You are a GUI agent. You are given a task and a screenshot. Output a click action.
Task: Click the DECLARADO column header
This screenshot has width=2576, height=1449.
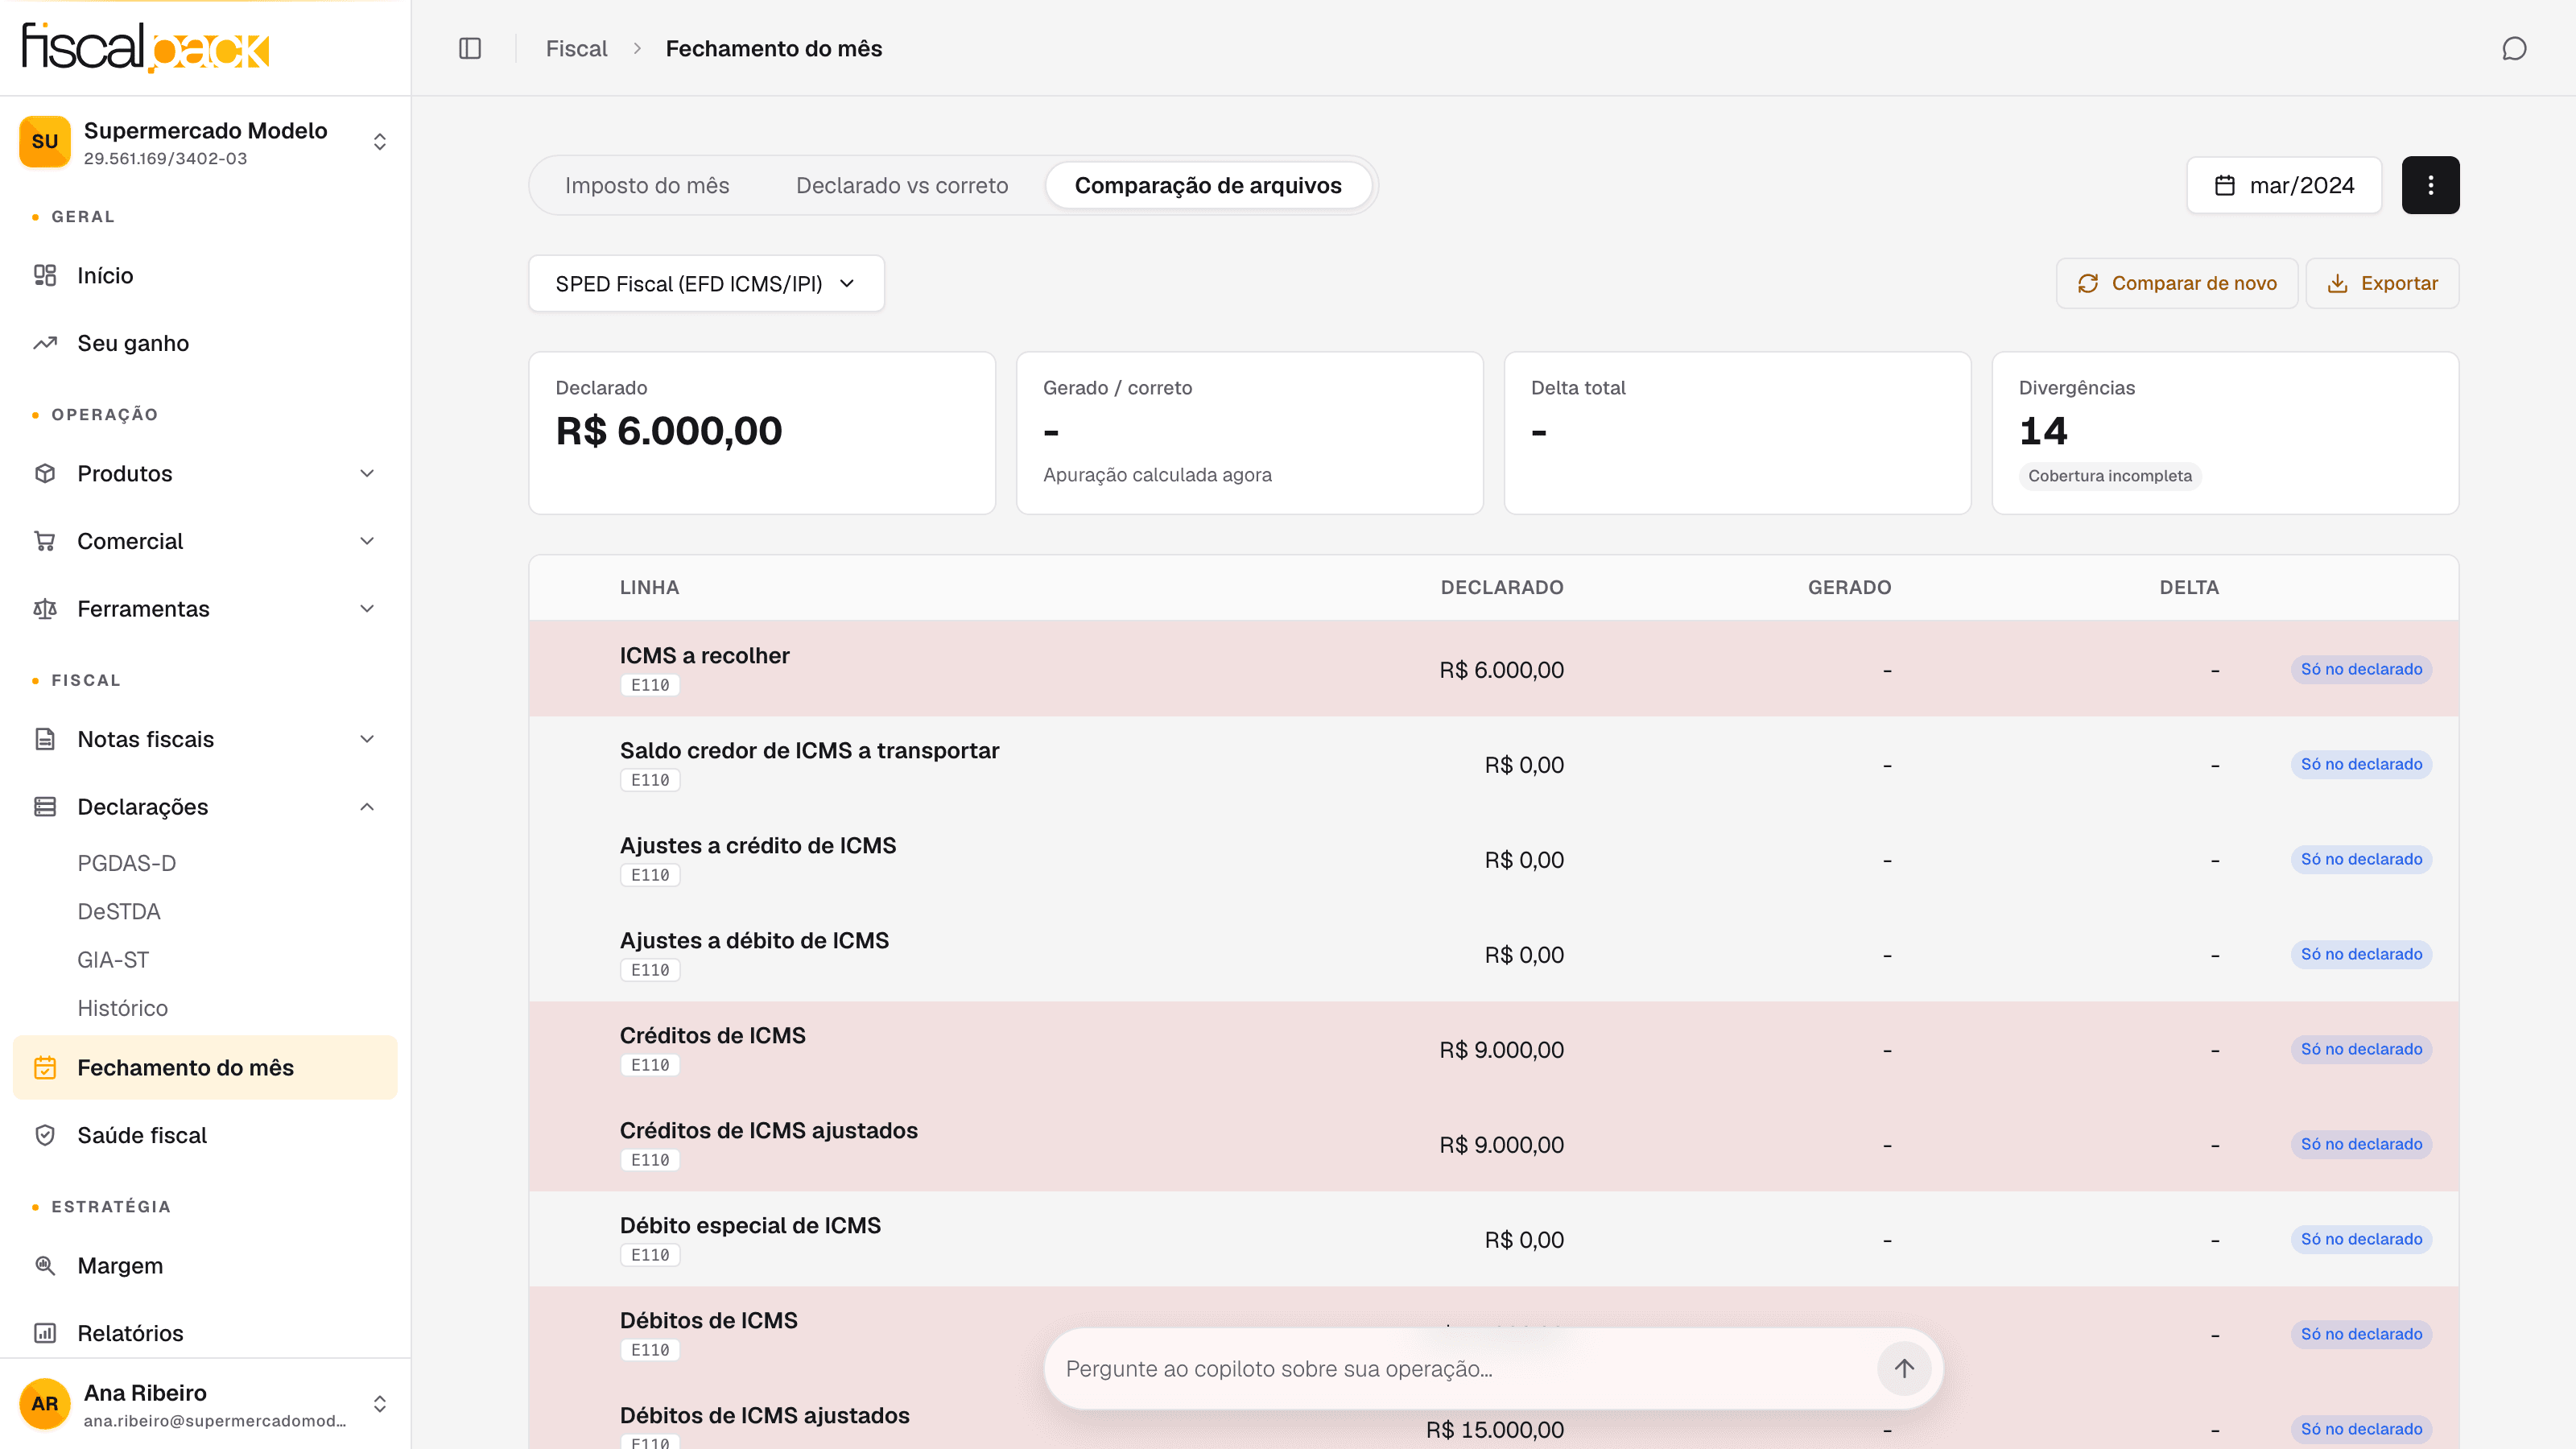click(1502, 587)
